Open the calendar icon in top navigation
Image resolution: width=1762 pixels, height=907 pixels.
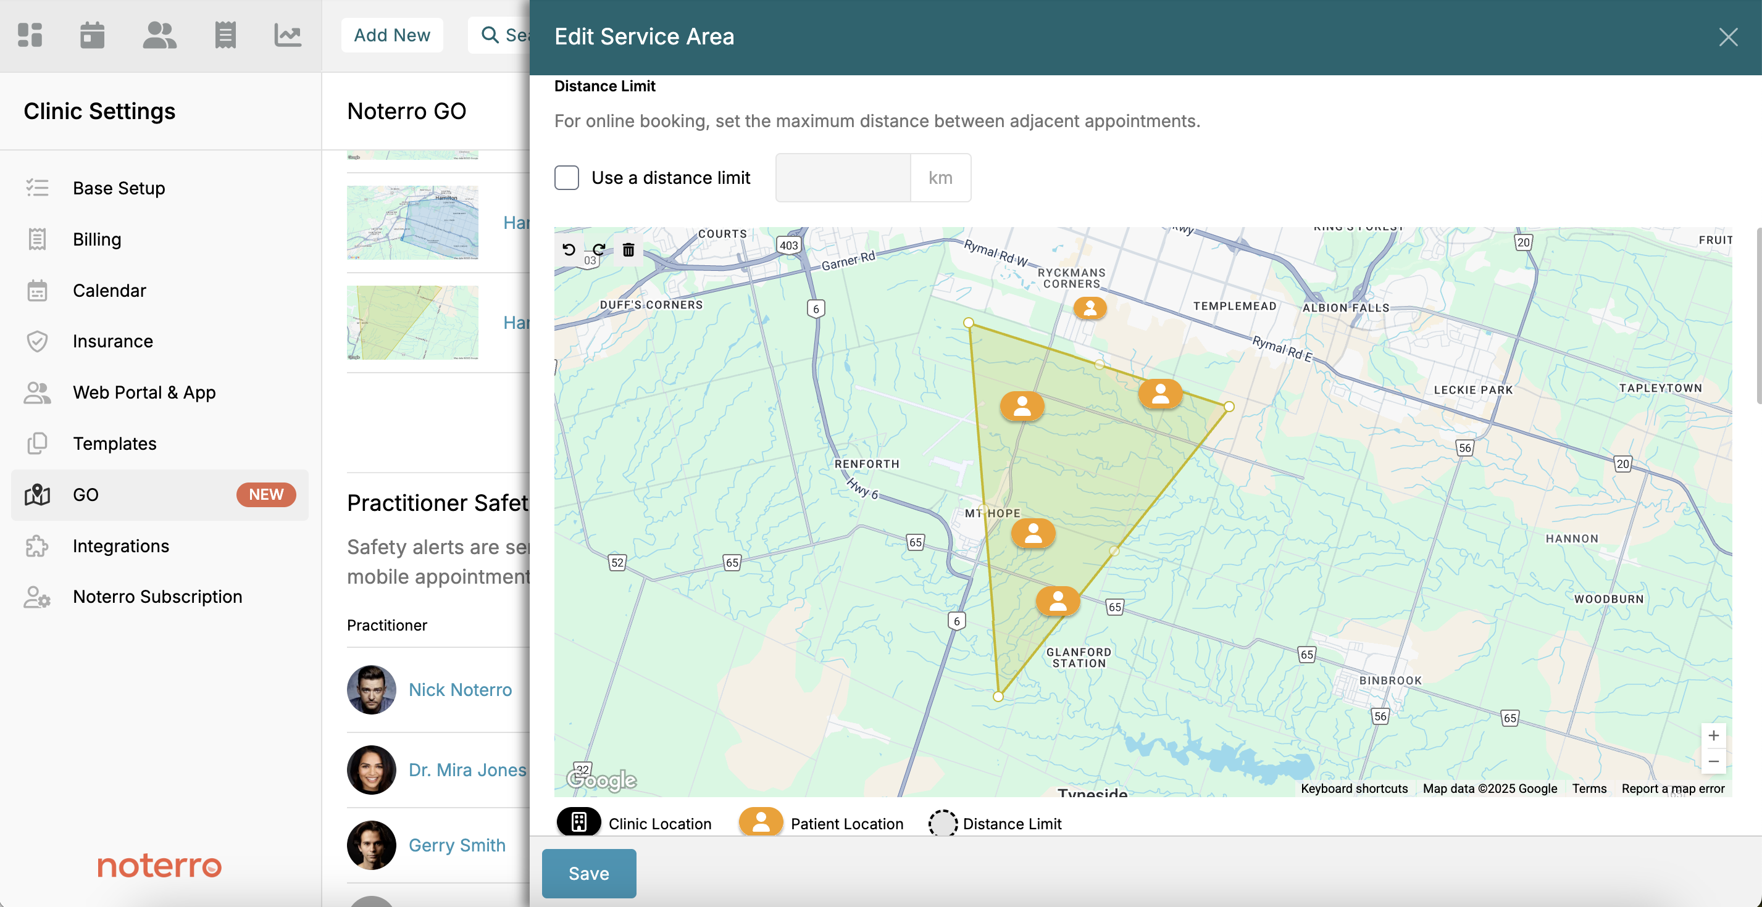tap(93, 35)
